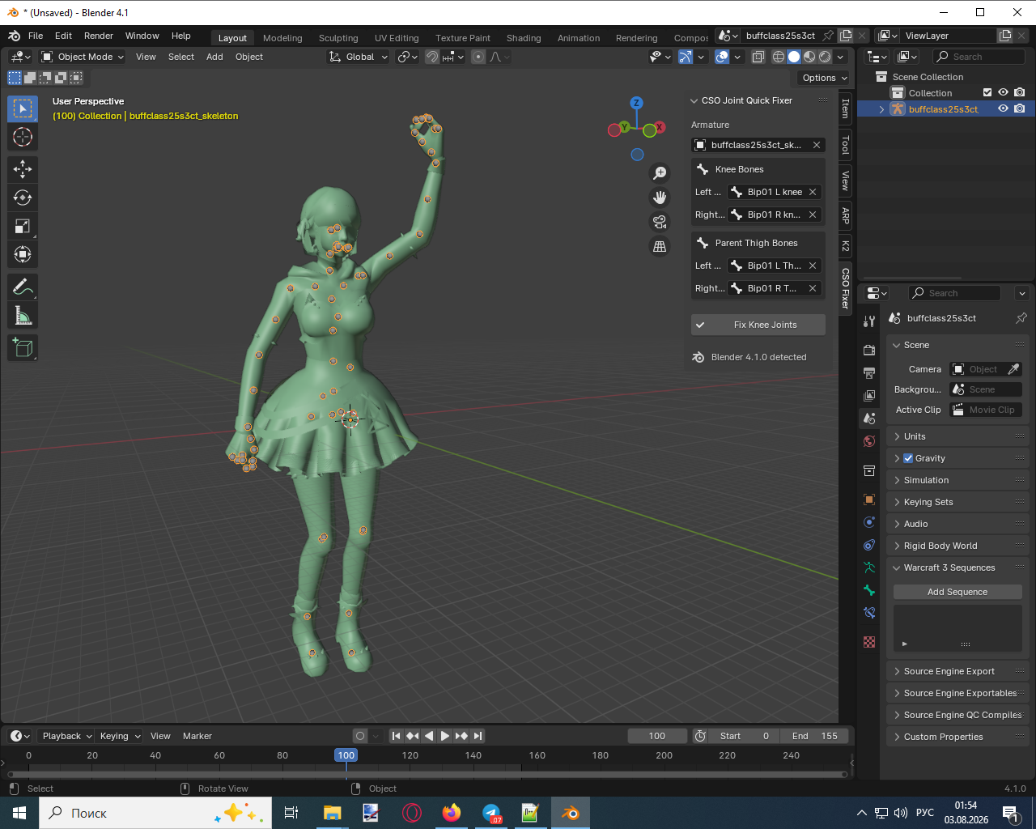This screenshot has height=829, width=1036.
Task: Click the viewport zoom magnifier icon
Action: 660,173
